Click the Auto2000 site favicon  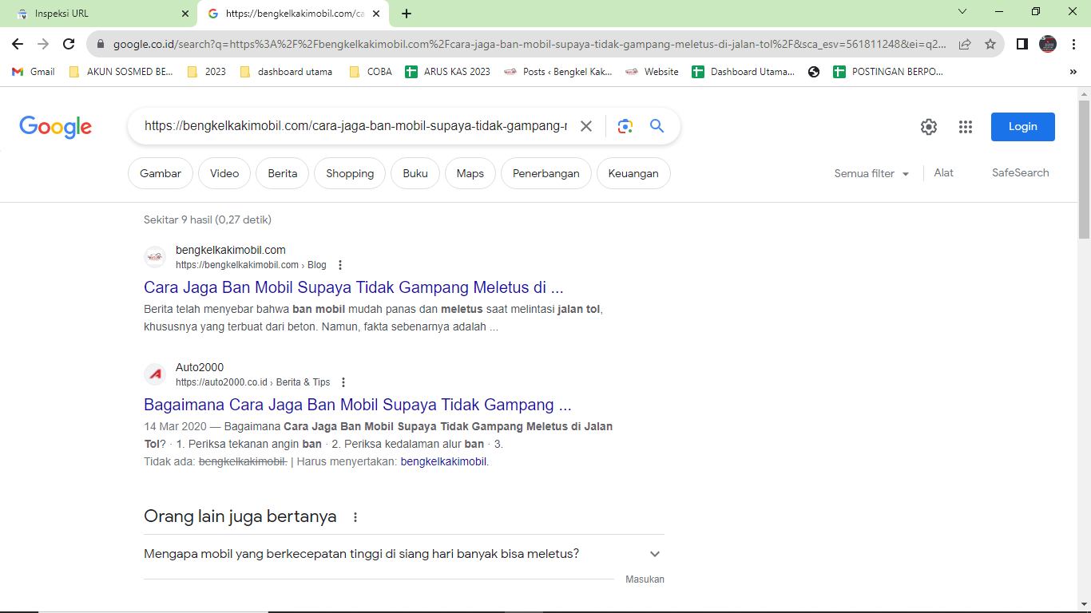coord(155,374)
